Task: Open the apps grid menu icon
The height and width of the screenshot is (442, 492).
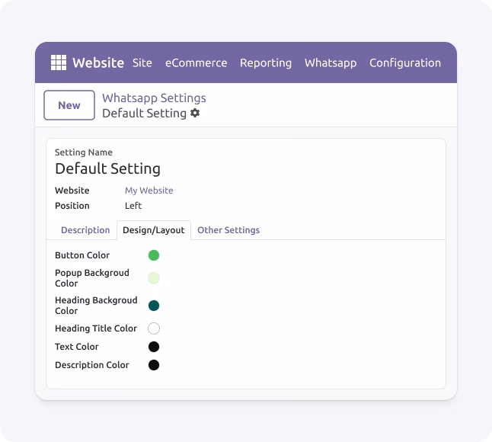Action: [x=59, y=62]
